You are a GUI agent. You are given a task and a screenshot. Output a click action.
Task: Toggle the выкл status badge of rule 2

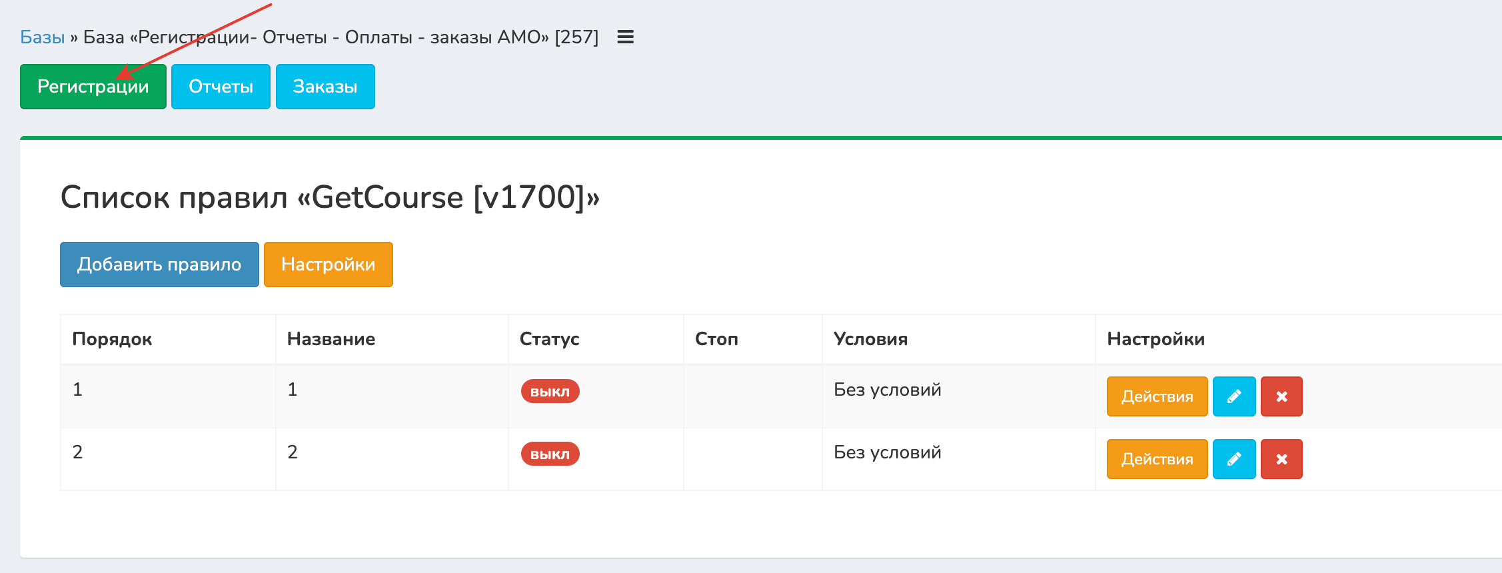tap(550, 454)
